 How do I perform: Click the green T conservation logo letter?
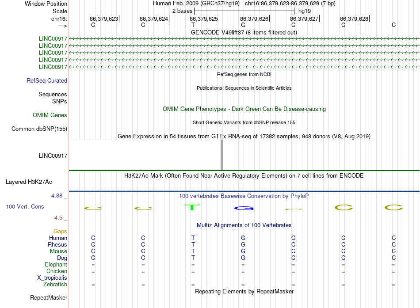[192, 207]
